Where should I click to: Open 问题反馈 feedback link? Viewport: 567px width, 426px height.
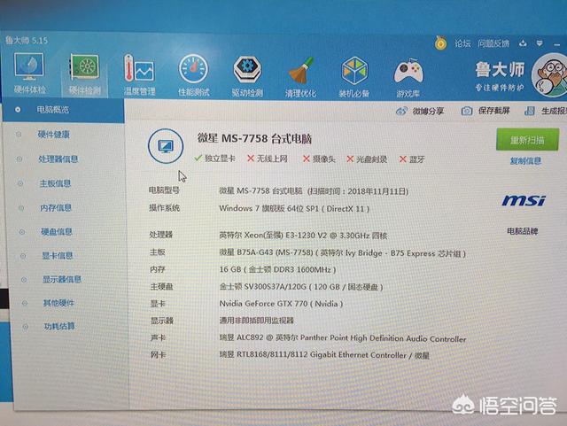click(x=493, y=43)
